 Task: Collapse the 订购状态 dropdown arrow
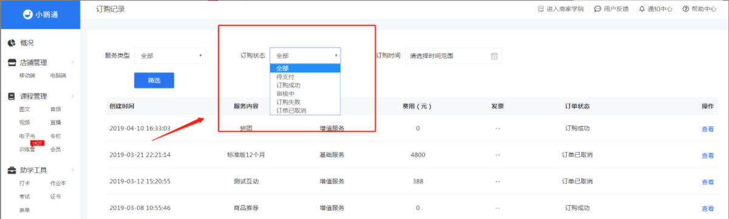[x=336, y=56]
